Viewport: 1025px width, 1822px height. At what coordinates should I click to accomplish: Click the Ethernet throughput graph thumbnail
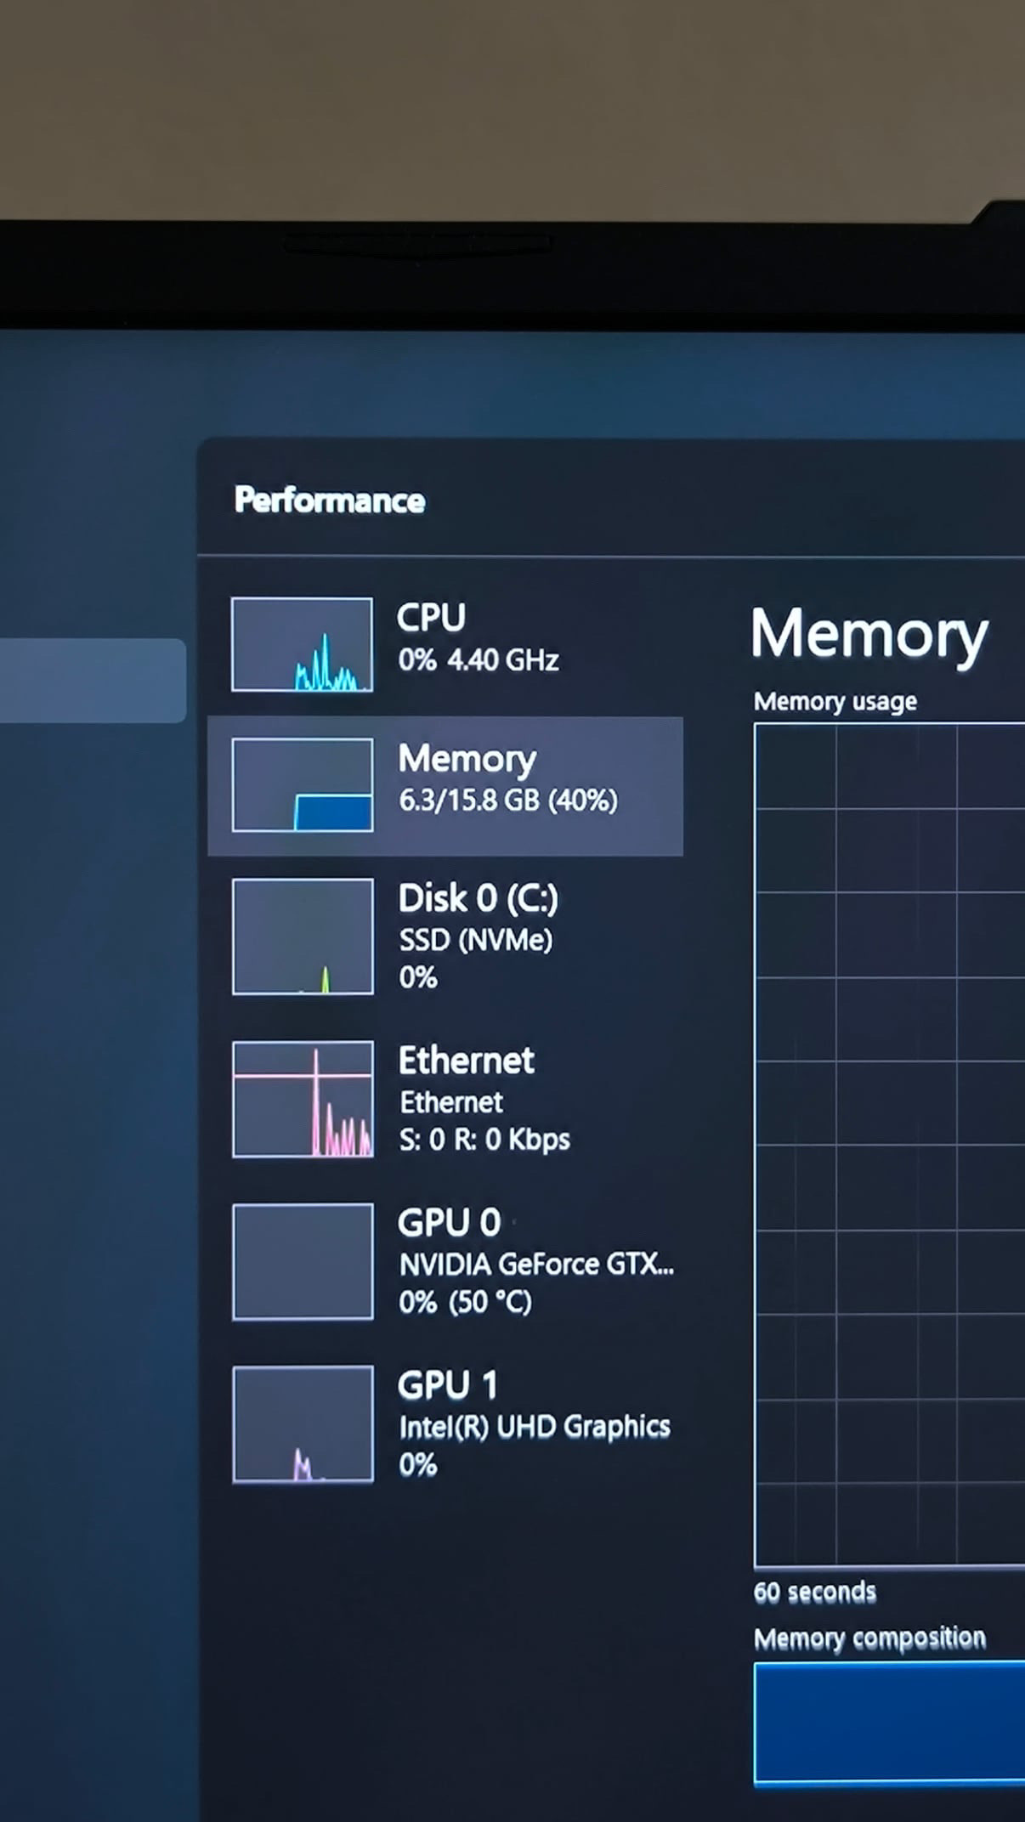tap(302, 1099)
